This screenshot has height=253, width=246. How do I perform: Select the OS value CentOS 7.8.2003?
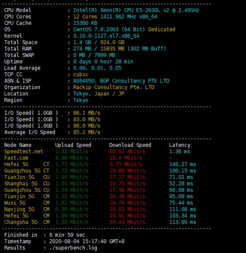coord(109,30)
